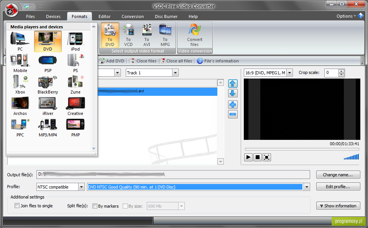Remove file with minus button

pos(233,114)
